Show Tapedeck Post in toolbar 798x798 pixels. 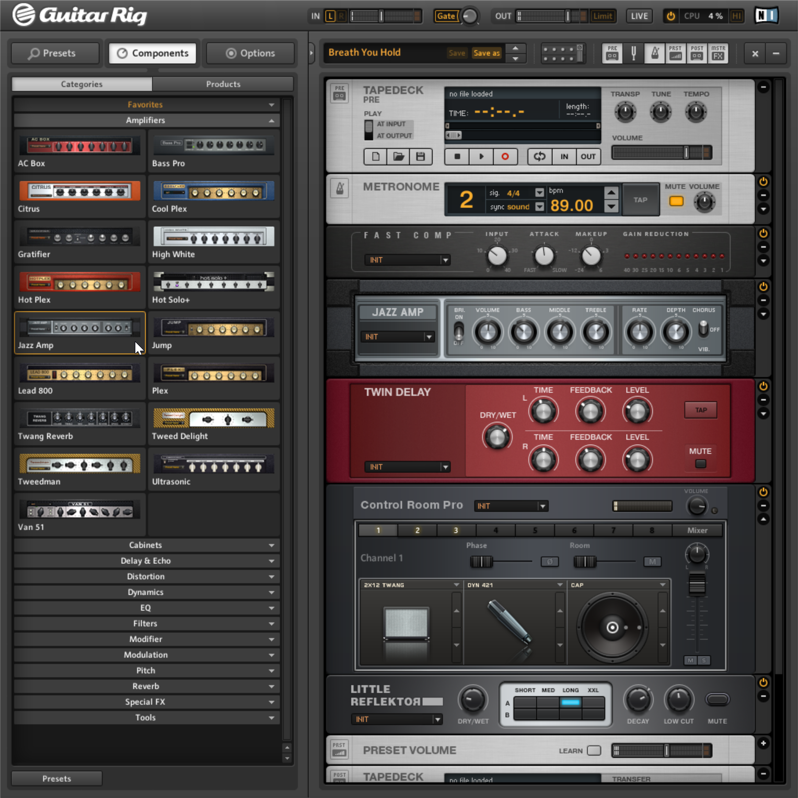[x=697, y=53]
